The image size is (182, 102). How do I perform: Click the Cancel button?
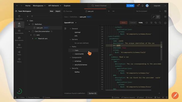tap(133, 23)
